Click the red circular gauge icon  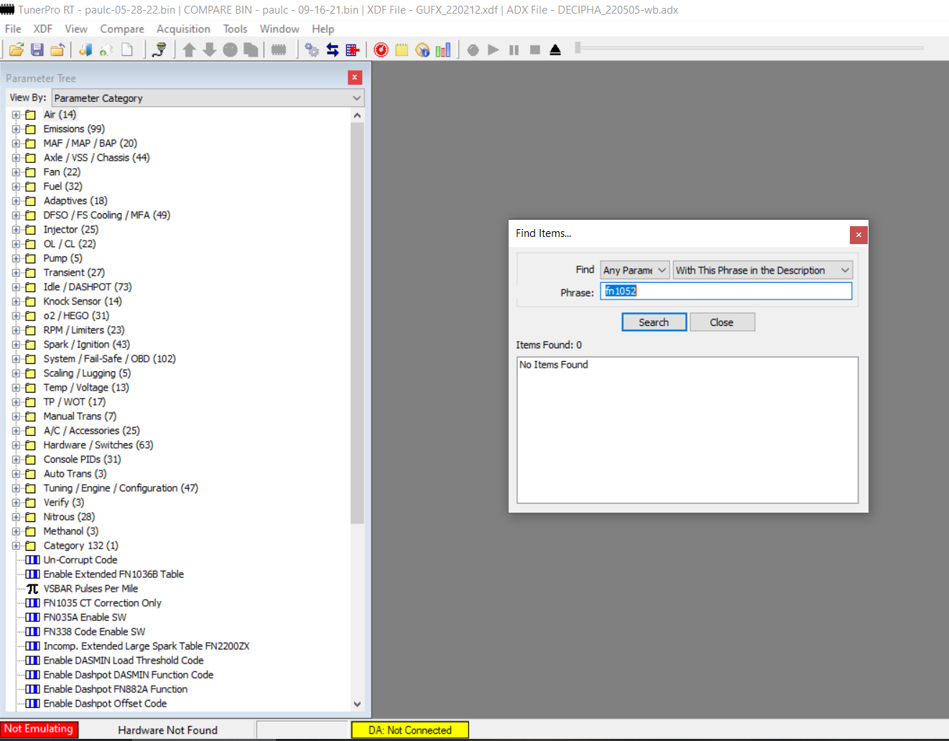(381, 50)
